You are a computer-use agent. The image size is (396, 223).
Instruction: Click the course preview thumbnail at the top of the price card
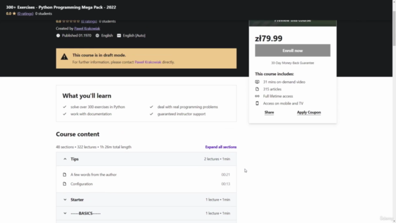[x=293, y=23]
